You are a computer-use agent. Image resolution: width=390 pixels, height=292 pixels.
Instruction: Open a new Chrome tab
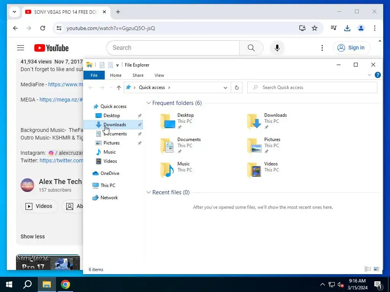118,12
